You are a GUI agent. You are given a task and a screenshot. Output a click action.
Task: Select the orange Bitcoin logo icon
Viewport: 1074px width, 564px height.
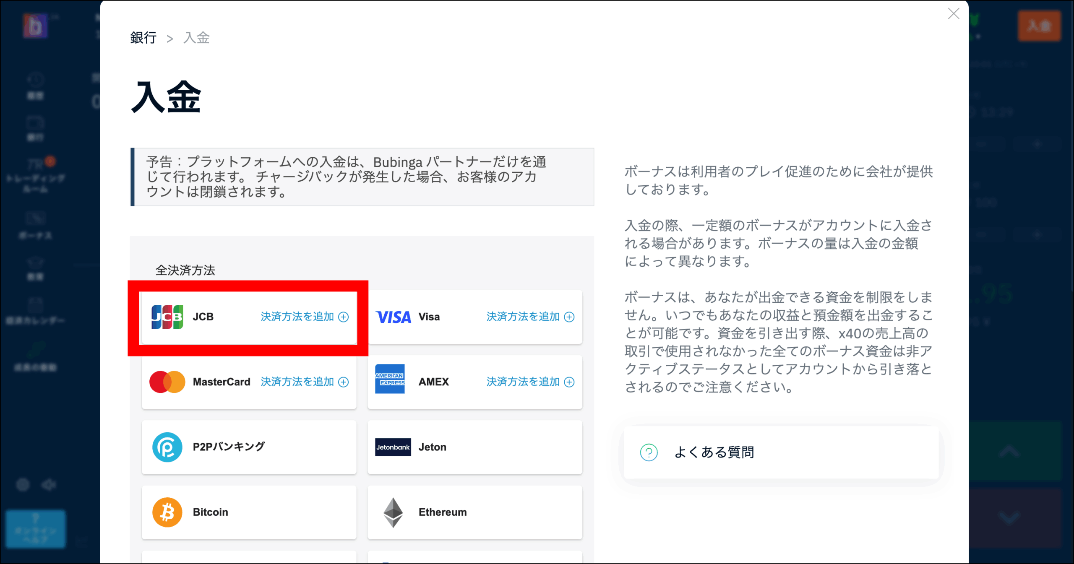[167, 512]
